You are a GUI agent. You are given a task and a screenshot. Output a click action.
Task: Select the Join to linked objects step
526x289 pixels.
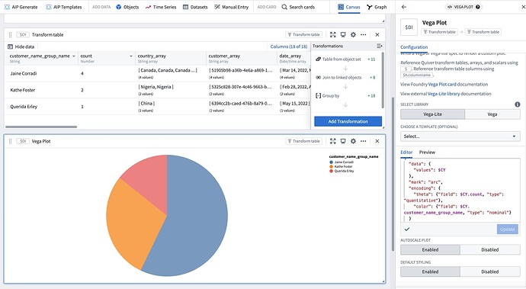tap(345, 77)
